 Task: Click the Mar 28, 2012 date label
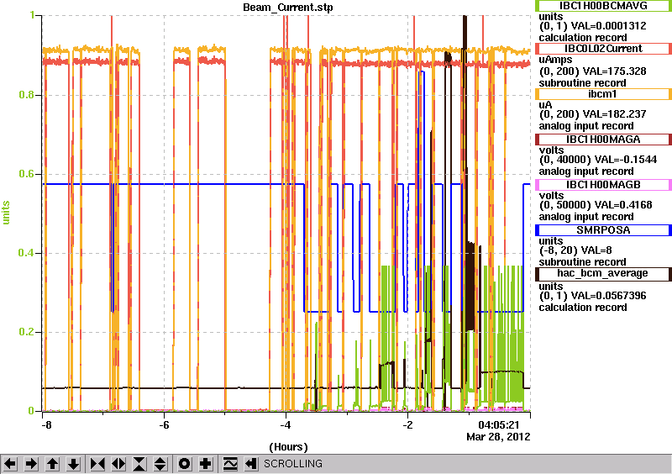[x=498, y=437]
